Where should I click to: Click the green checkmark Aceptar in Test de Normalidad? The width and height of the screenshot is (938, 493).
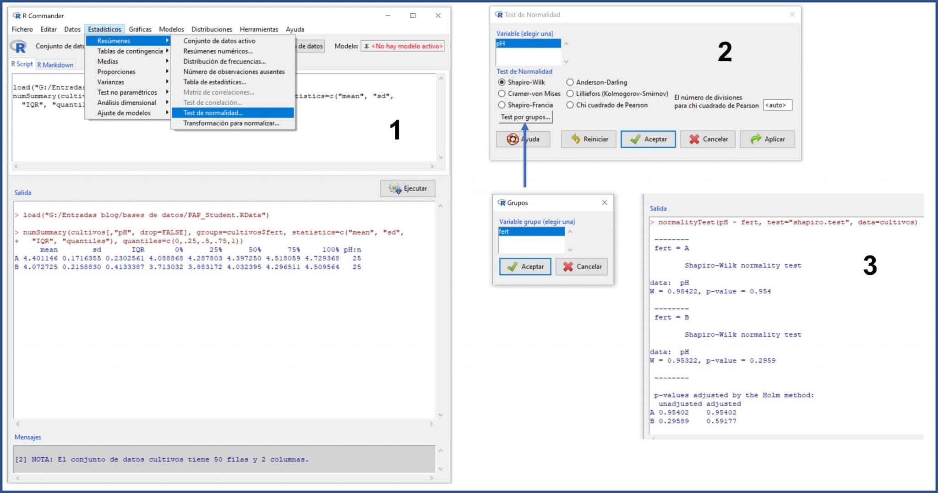[x=635, y=139]
